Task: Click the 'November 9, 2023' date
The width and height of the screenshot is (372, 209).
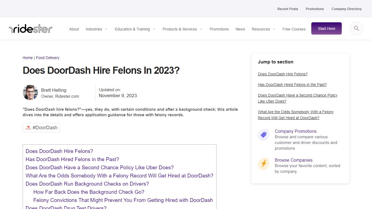Action: [118, 96]
